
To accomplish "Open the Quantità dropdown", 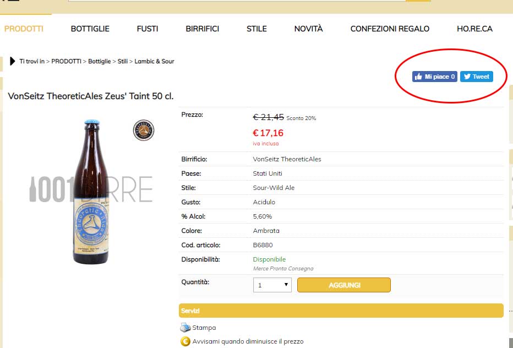I will point(272,285).
